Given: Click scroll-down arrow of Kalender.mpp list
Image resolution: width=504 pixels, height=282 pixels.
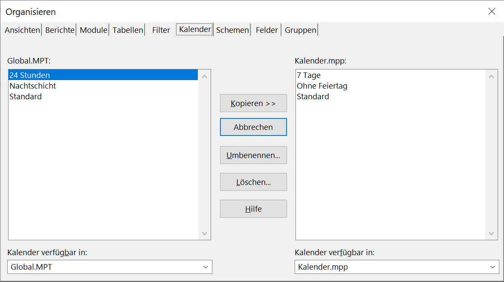Looking at the screenshot, I should click(x=491, y=233).
